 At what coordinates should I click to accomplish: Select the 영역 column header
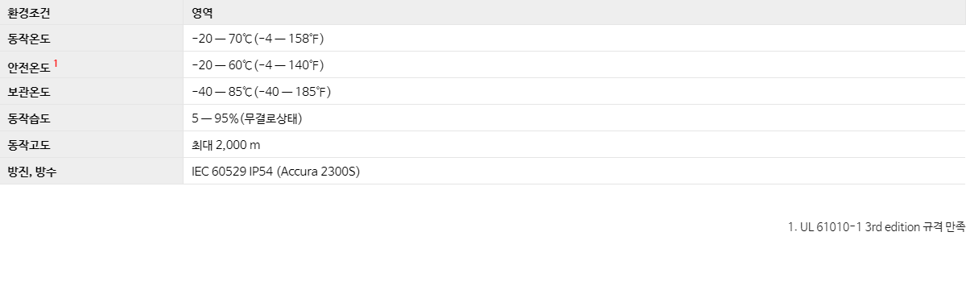203,12
